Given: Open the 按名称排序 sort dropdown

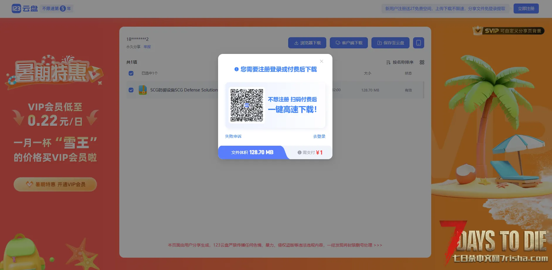Looking at the screenshot, I should [400, 62].
